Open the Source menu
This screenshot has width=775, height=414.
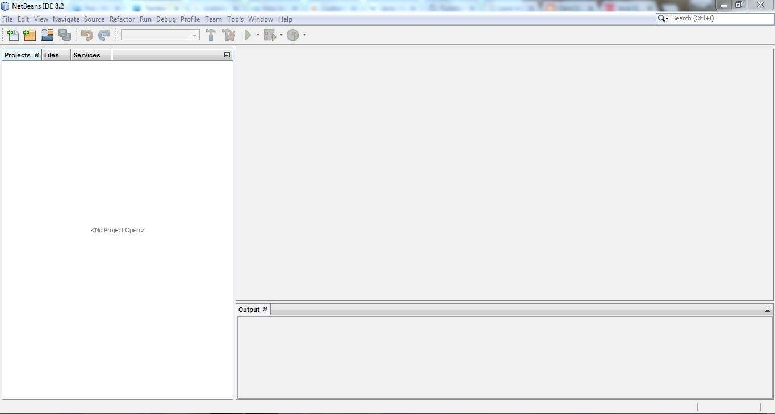[x=94, y=19]
